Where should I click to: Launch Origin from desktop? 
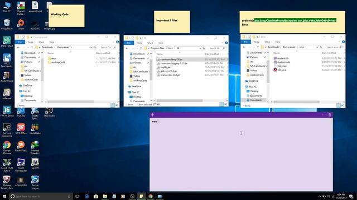tap(21, 24)
